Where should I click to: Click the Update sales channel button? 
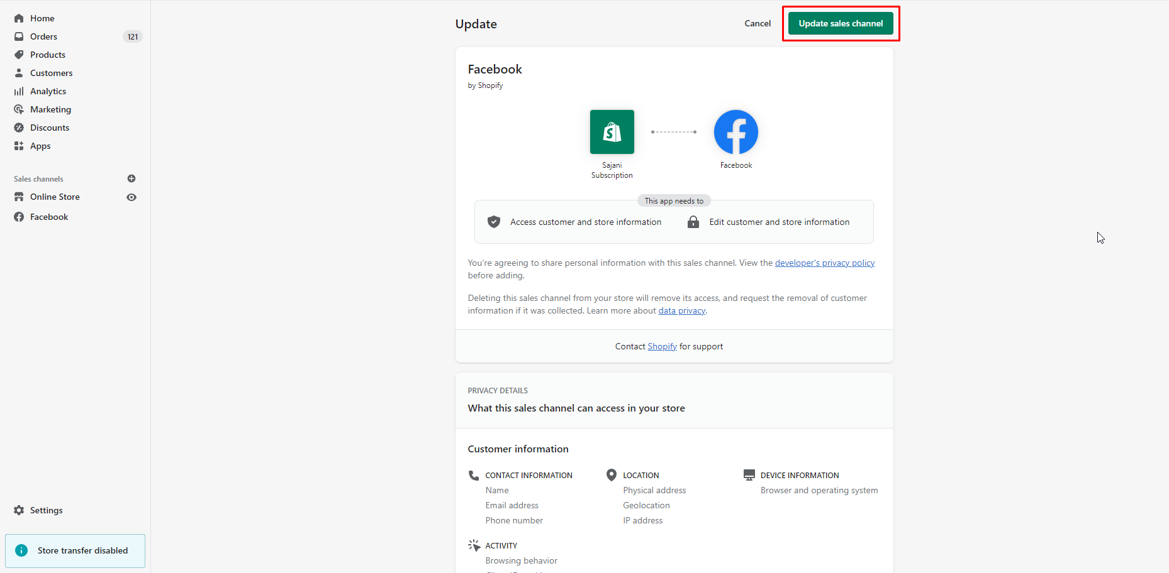point(841,23)
